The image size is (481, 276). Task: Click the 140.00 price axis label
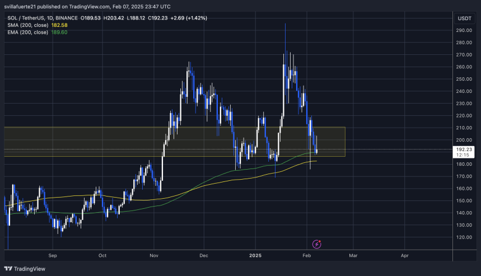(x=464, y=213)
